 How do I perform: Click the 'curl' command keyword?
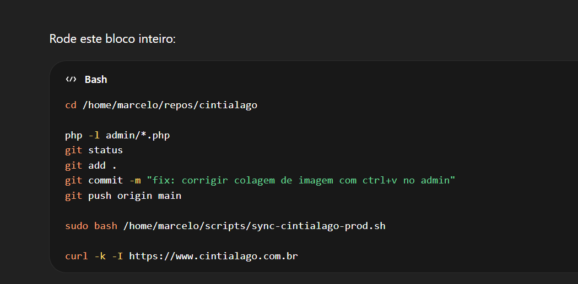[x=77, y=256]
